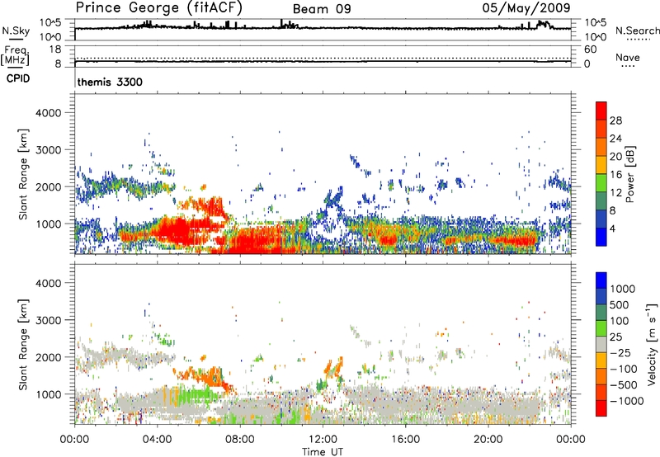The width and height of the screenshot is (660, 457).
Task: Click the 'N.Search' legend label
Action: coord(637,31)
